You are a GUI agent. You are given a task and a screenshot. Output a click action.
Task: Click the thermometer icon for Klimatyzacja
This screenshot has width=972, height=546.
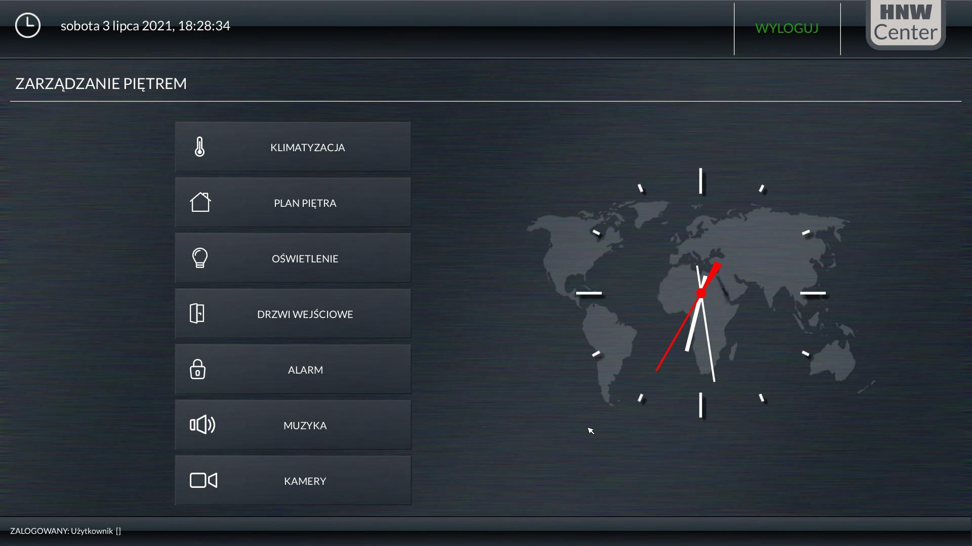[x=199, y=147]
